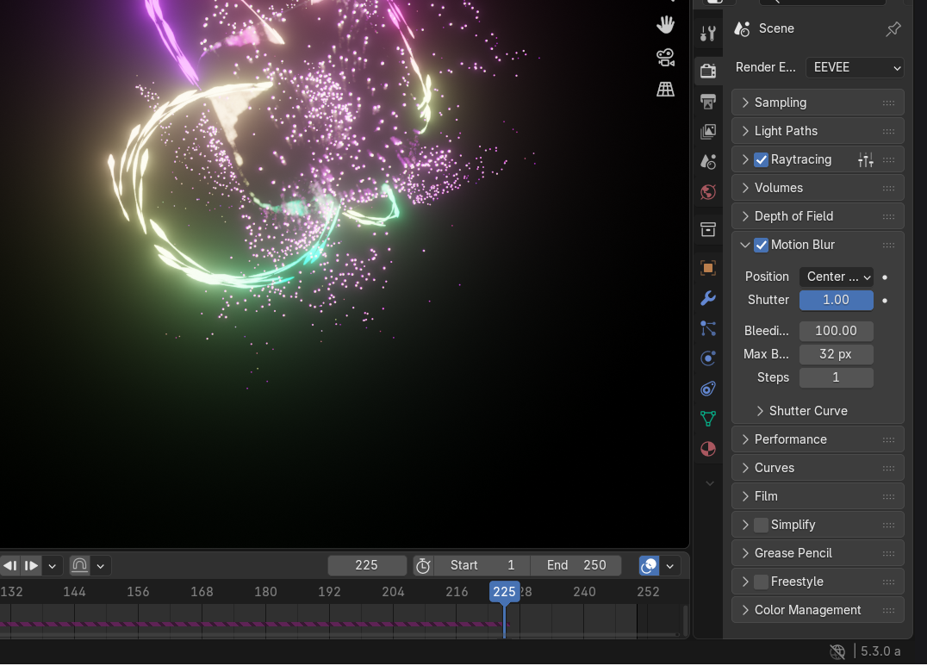Screen dimensions: 927x666
Task: Open the Object Constraints tab
Action: tap(707, 389)
